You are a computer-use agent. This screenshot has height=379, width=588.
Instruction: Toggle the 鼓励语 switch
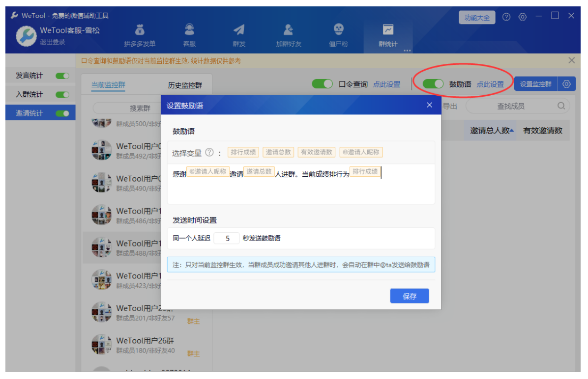point(433,84)
